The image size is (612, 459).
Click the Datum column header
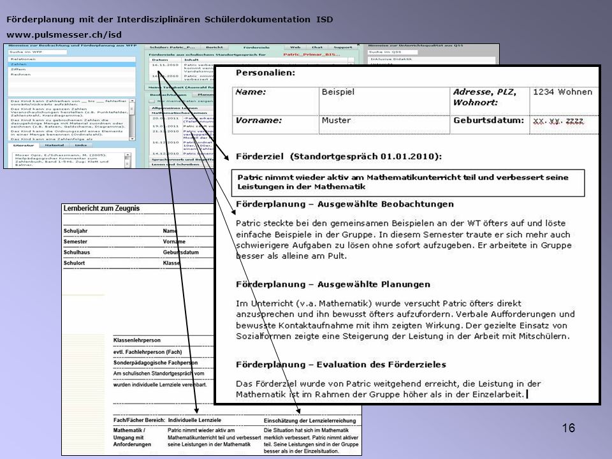click(166, 60)
